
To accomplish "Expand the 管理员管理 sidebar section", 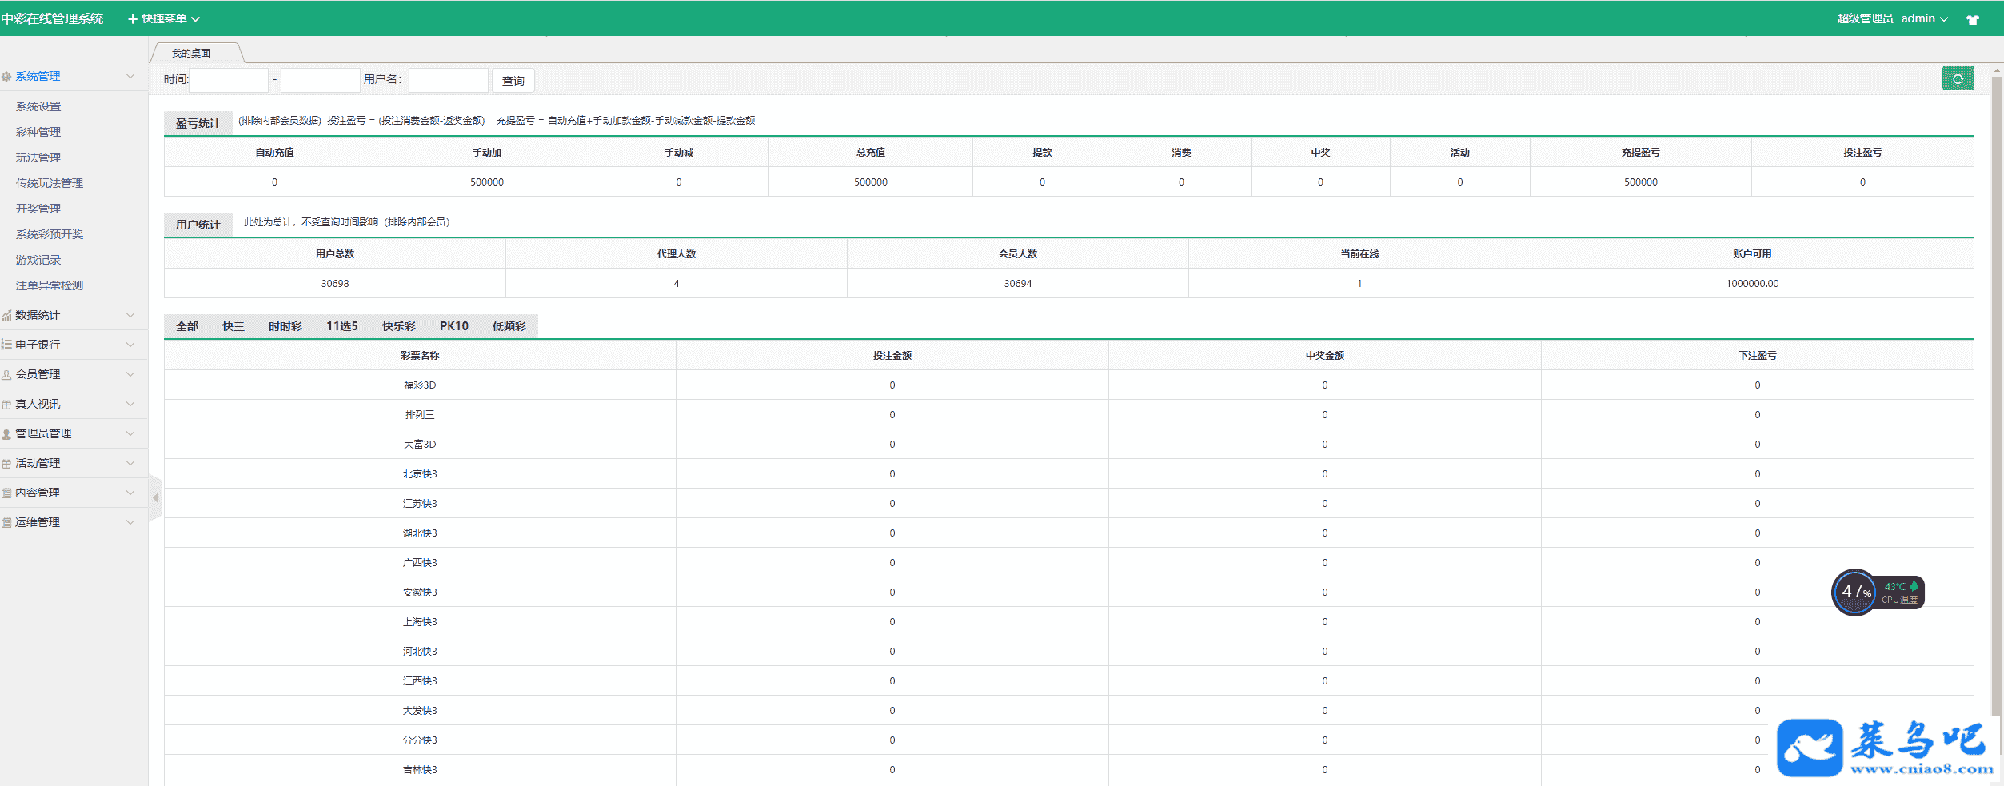I will pos(72,433).
